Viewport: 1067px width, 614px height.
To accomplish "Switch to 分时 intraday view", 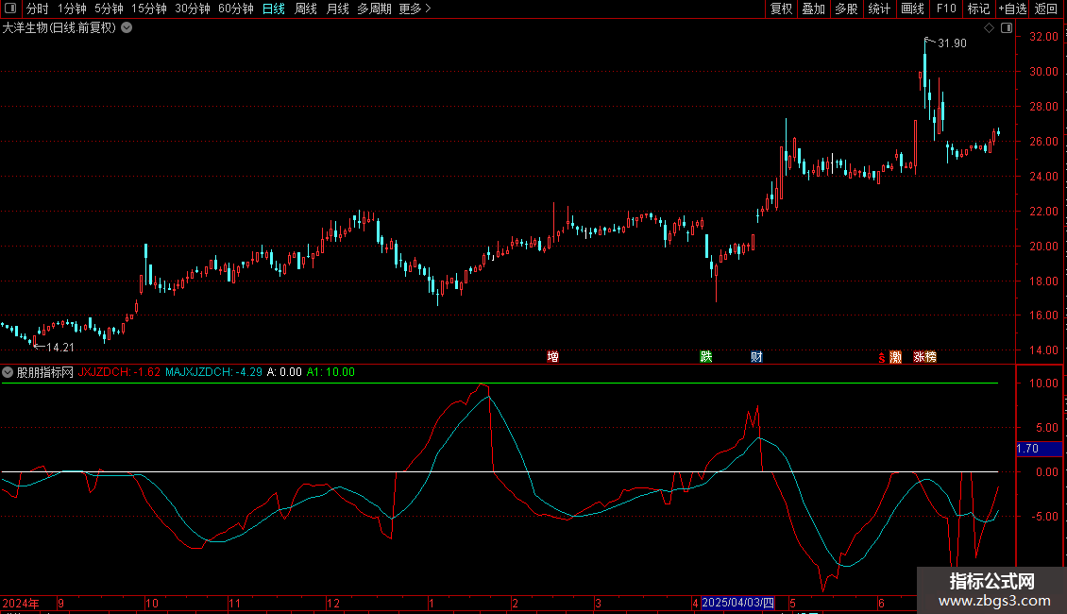I will (38, 9).
